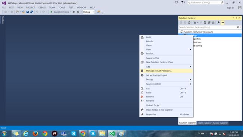Click Properties wrench icon in Solution Explorer
243x137 pixels.
click(218, 23)
